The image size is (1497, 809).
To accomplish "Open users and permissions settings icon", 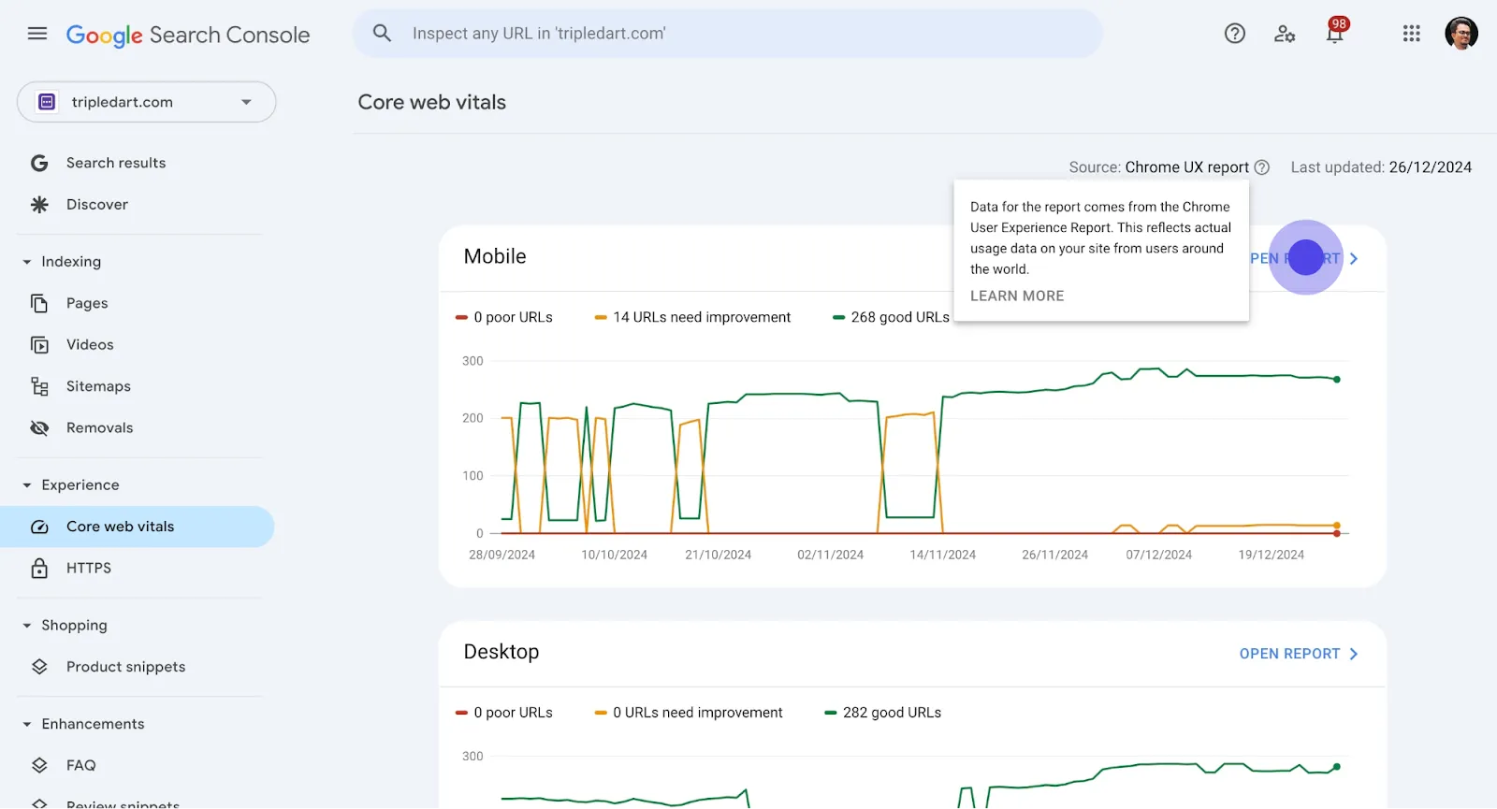I will [1285, 34].
